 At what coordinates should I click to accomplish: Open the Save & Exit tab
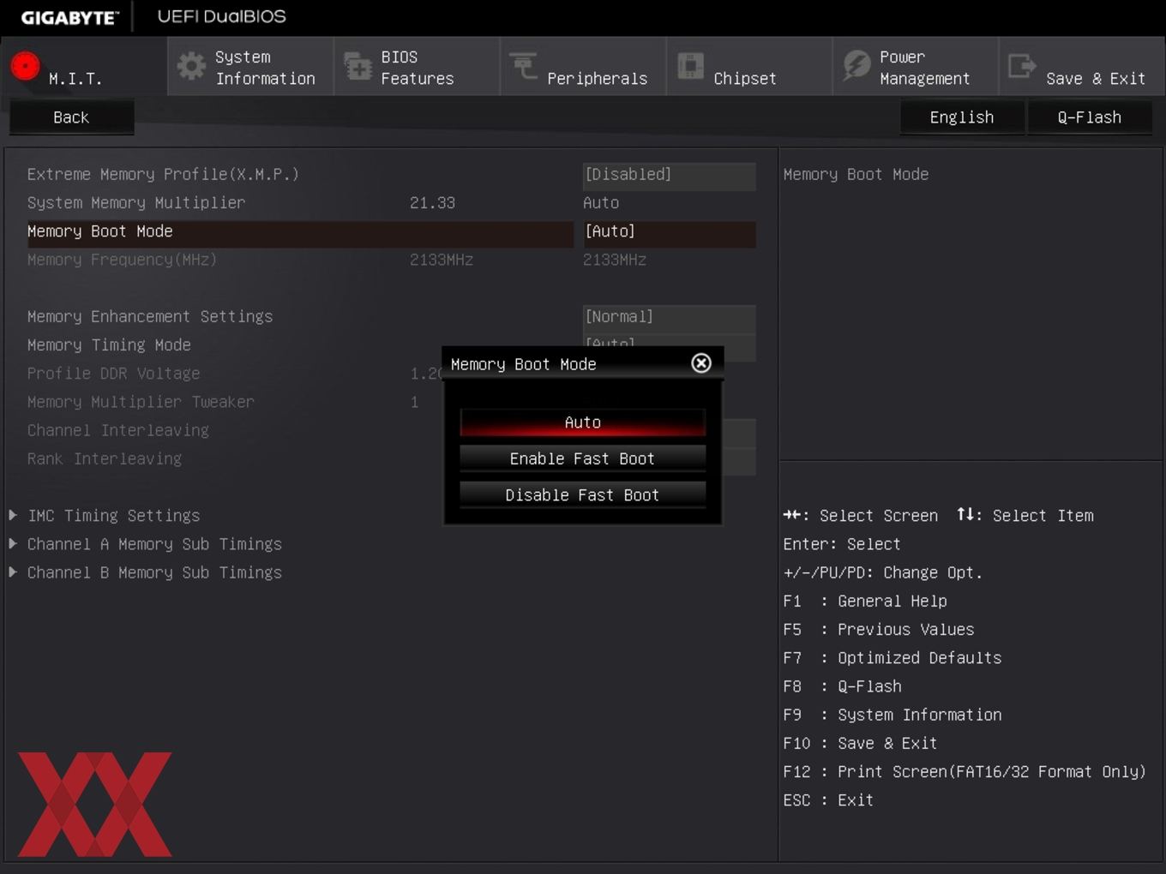(x=1082, y=67)
